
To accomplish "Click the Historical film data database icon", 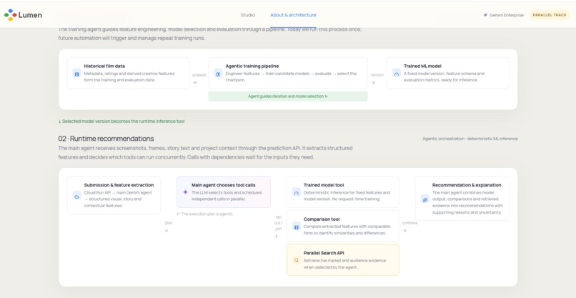I will pos(76,74).
